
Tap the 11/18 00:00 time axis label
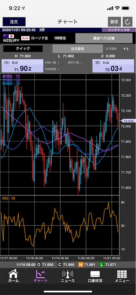coord(34,258)
